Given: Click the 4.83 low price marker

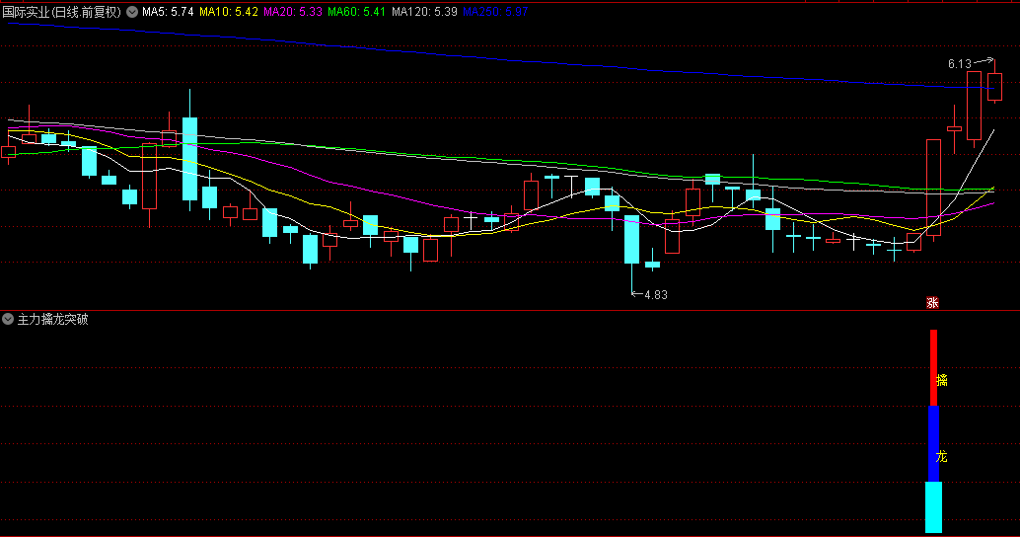Looking at the screenshot, I should coord(656,295).
